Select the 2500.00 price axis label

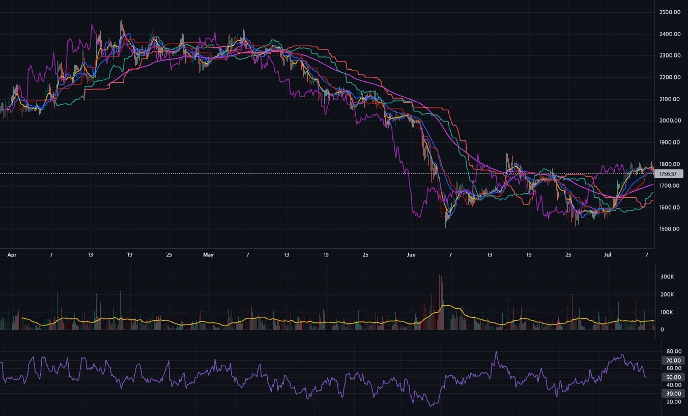[x=670, y=12]
